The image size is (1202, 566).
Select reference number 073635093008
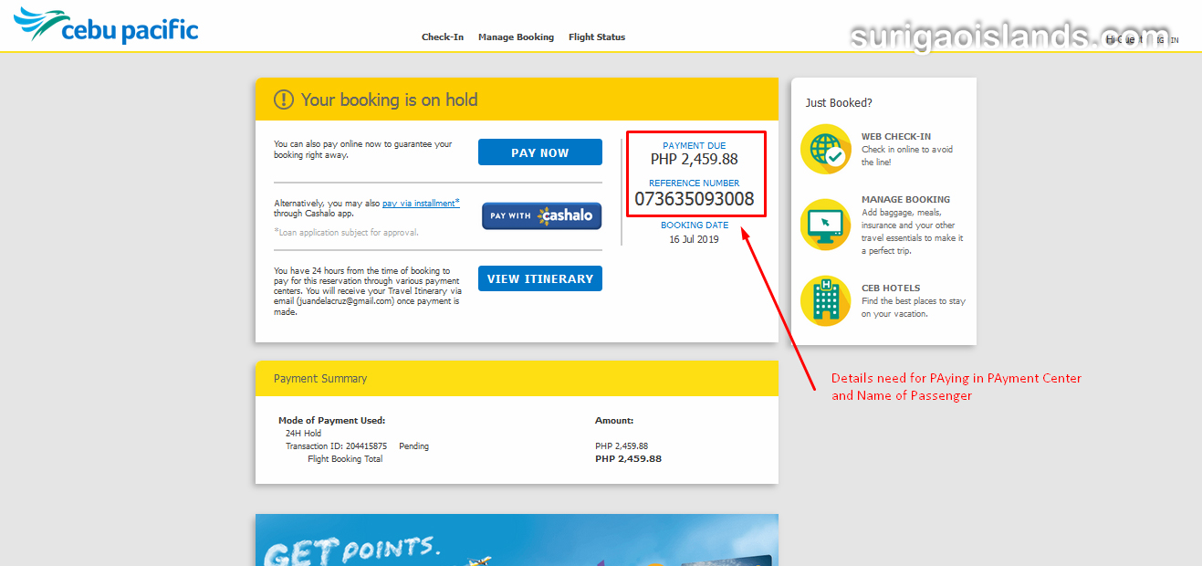tap(695, 198)
